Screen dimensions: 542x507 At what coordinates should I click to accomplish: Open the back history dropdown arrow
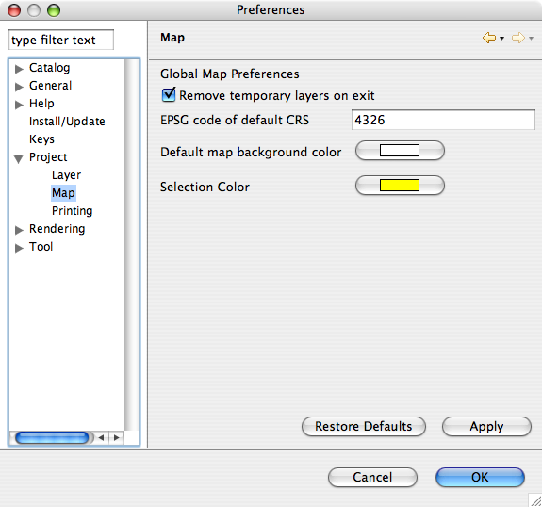(501, 39)
